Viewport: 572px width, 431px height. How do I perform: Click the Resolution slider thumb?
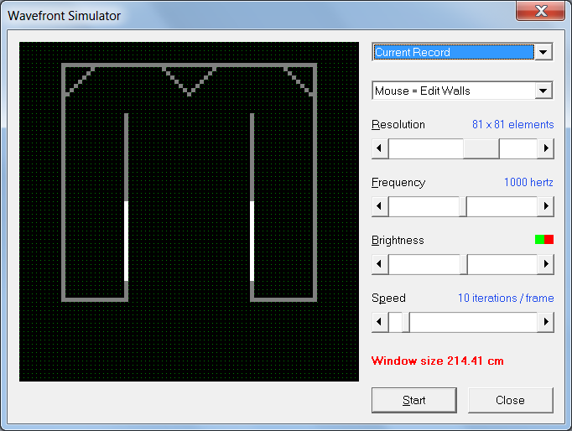point(481,148)
